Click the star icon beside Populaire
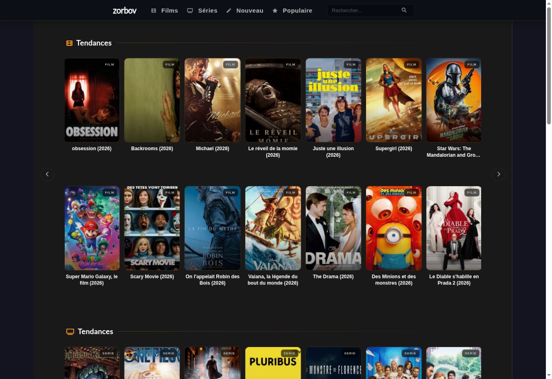552x379 pixels. click(x=275, y=11)
